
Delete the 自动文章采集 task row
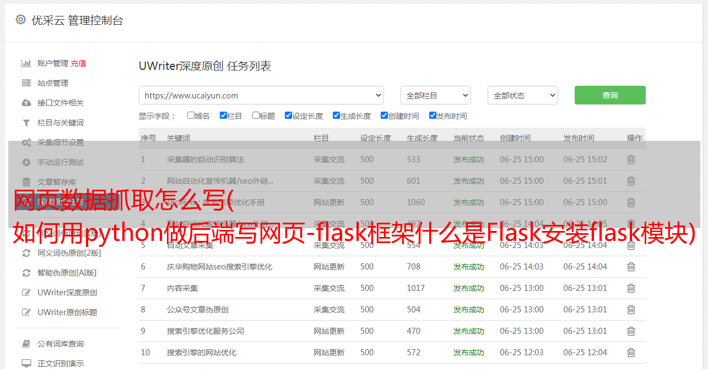(x=631, y=245)
